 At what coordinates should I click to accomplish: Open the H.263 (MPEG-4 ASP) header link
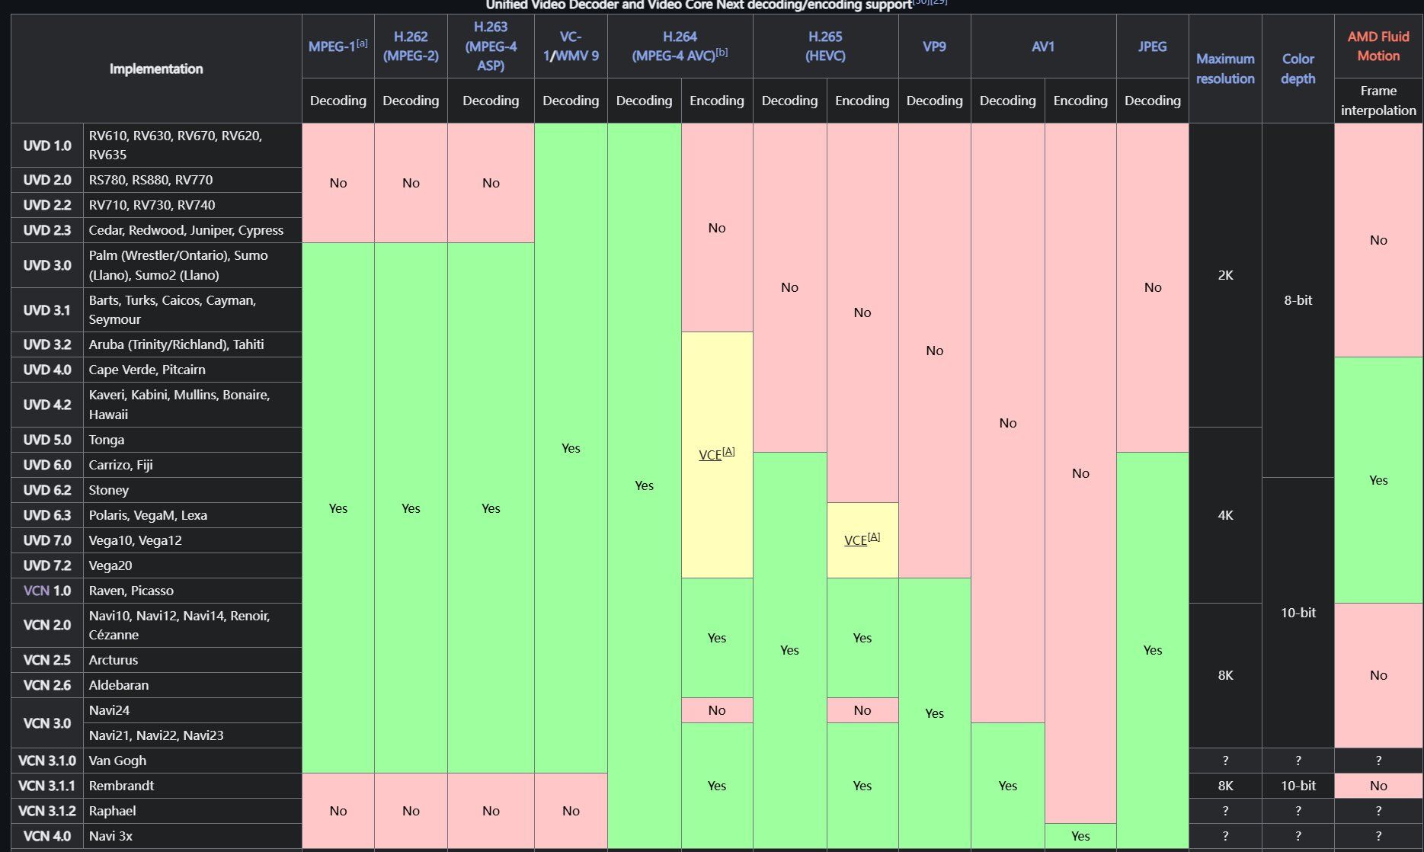(491, 46)
